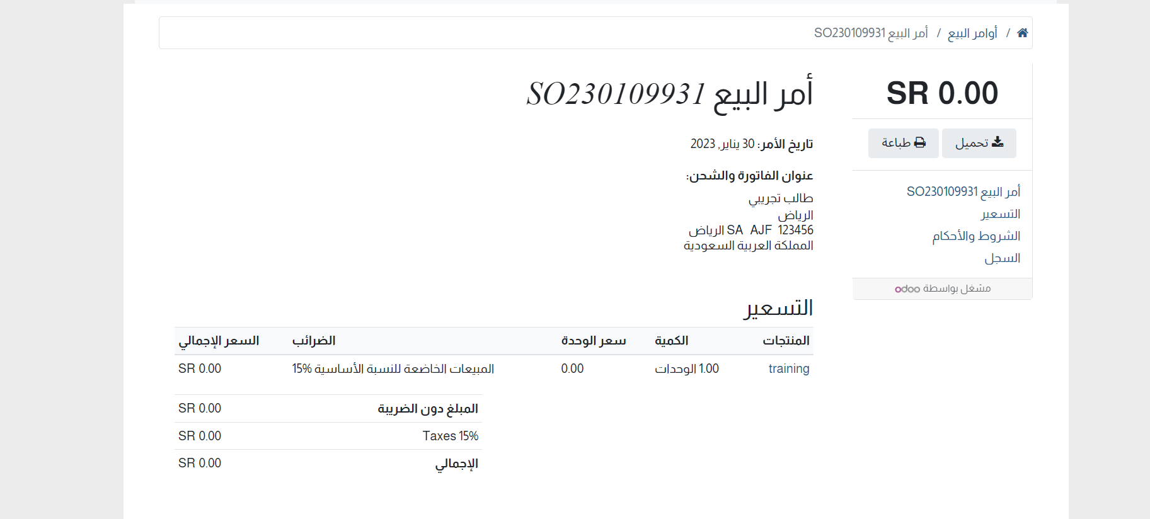This screenshot has height=519, width=1150.
Task: Jump to أمر البيع SO230109931 from the sidebar
Action: [963, 191]
